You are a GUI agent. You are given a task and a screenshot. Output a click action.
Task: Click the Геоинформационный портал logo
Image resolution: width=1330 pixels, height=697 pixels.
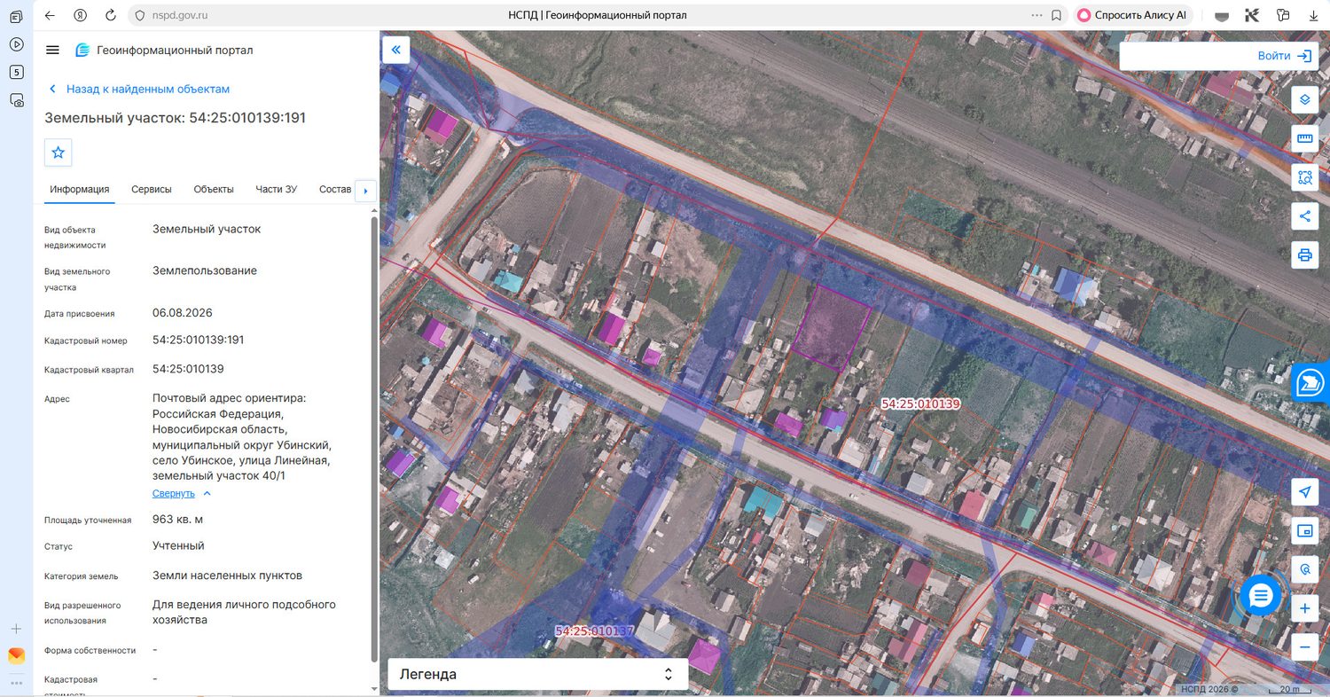pos(164,51)
